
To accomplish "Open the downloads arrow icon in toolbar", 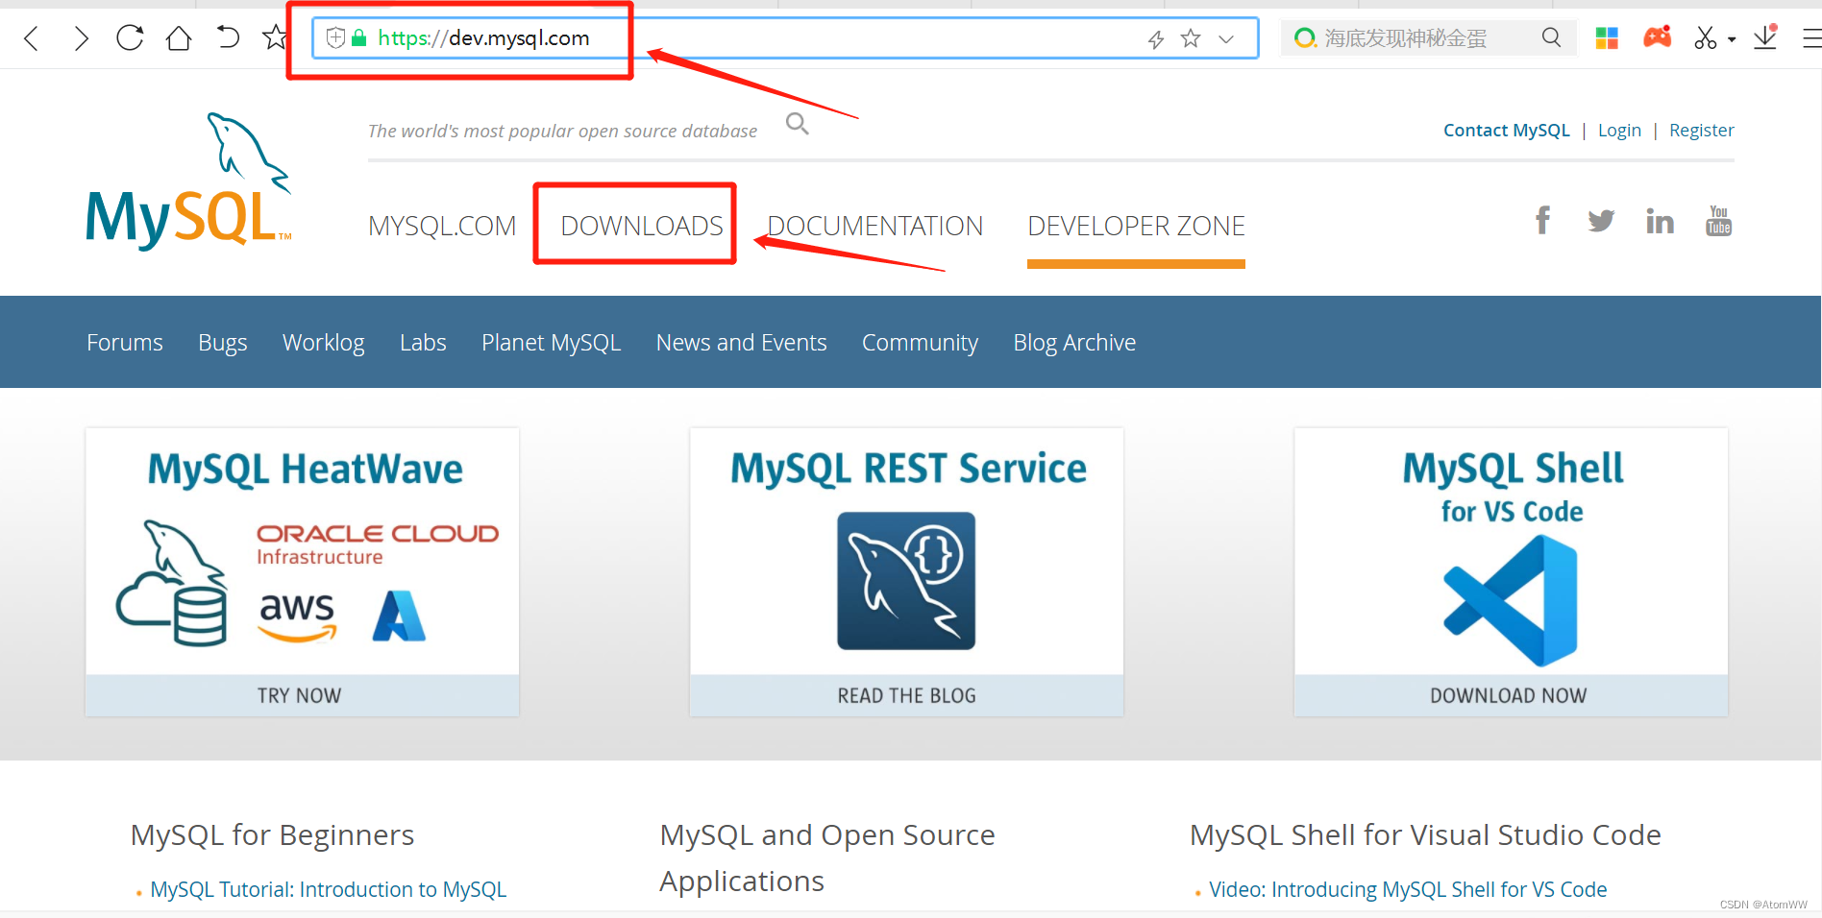I will point(1765,37).
